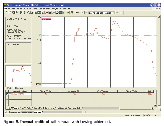Click the first-run double up arrow
Viewport: 164px width, 126px height.
121,13
